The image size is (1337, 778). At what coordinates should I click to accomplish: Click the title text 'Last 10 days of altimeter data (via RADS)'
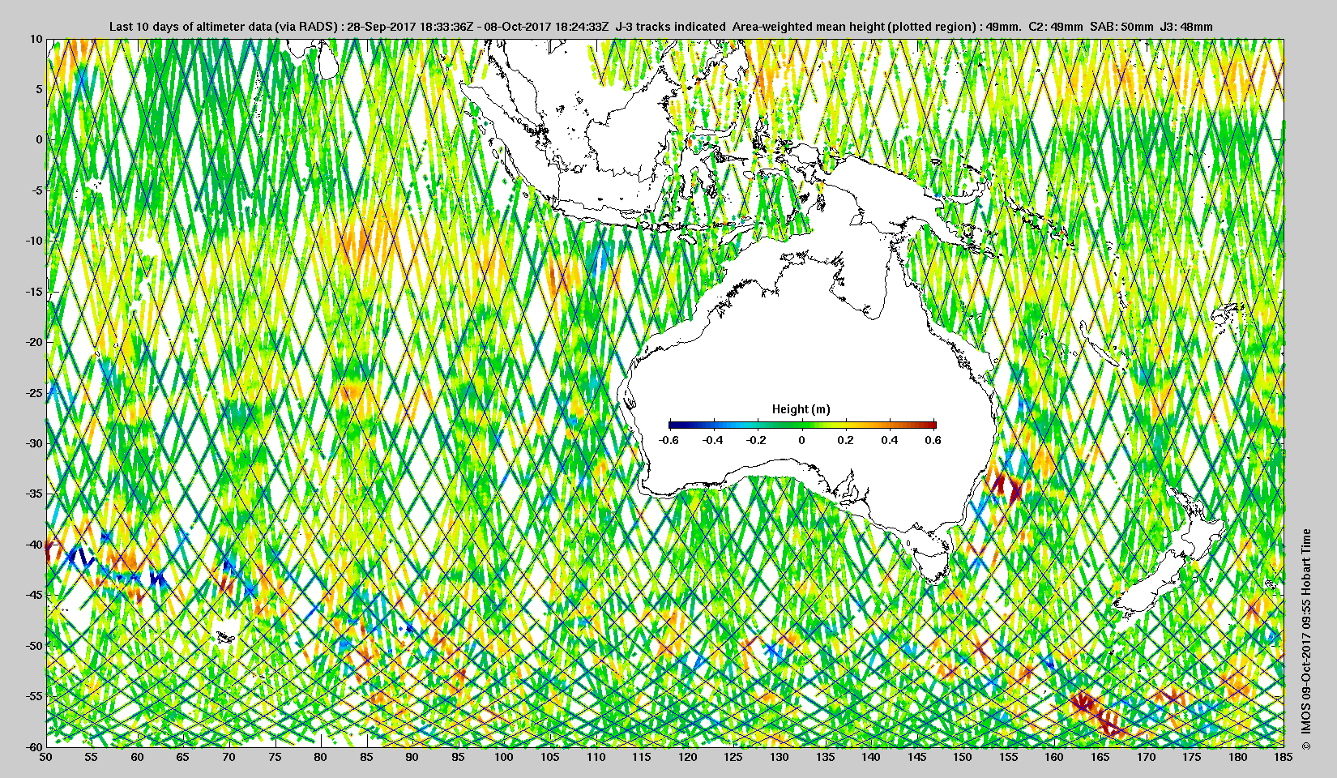[221, 27]
